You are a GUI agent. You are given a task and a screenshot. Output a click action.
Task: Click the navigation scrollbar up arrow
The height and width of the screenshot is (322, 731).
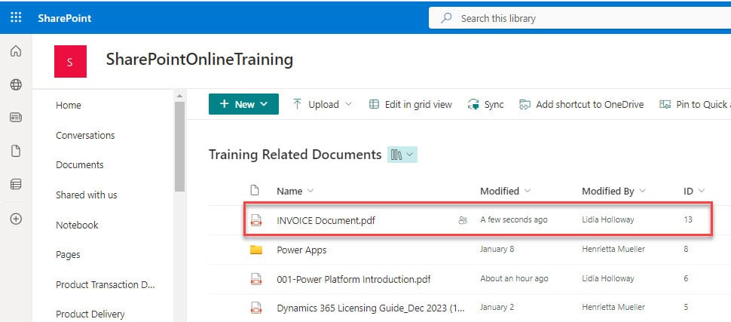click(x=179, y=96)
